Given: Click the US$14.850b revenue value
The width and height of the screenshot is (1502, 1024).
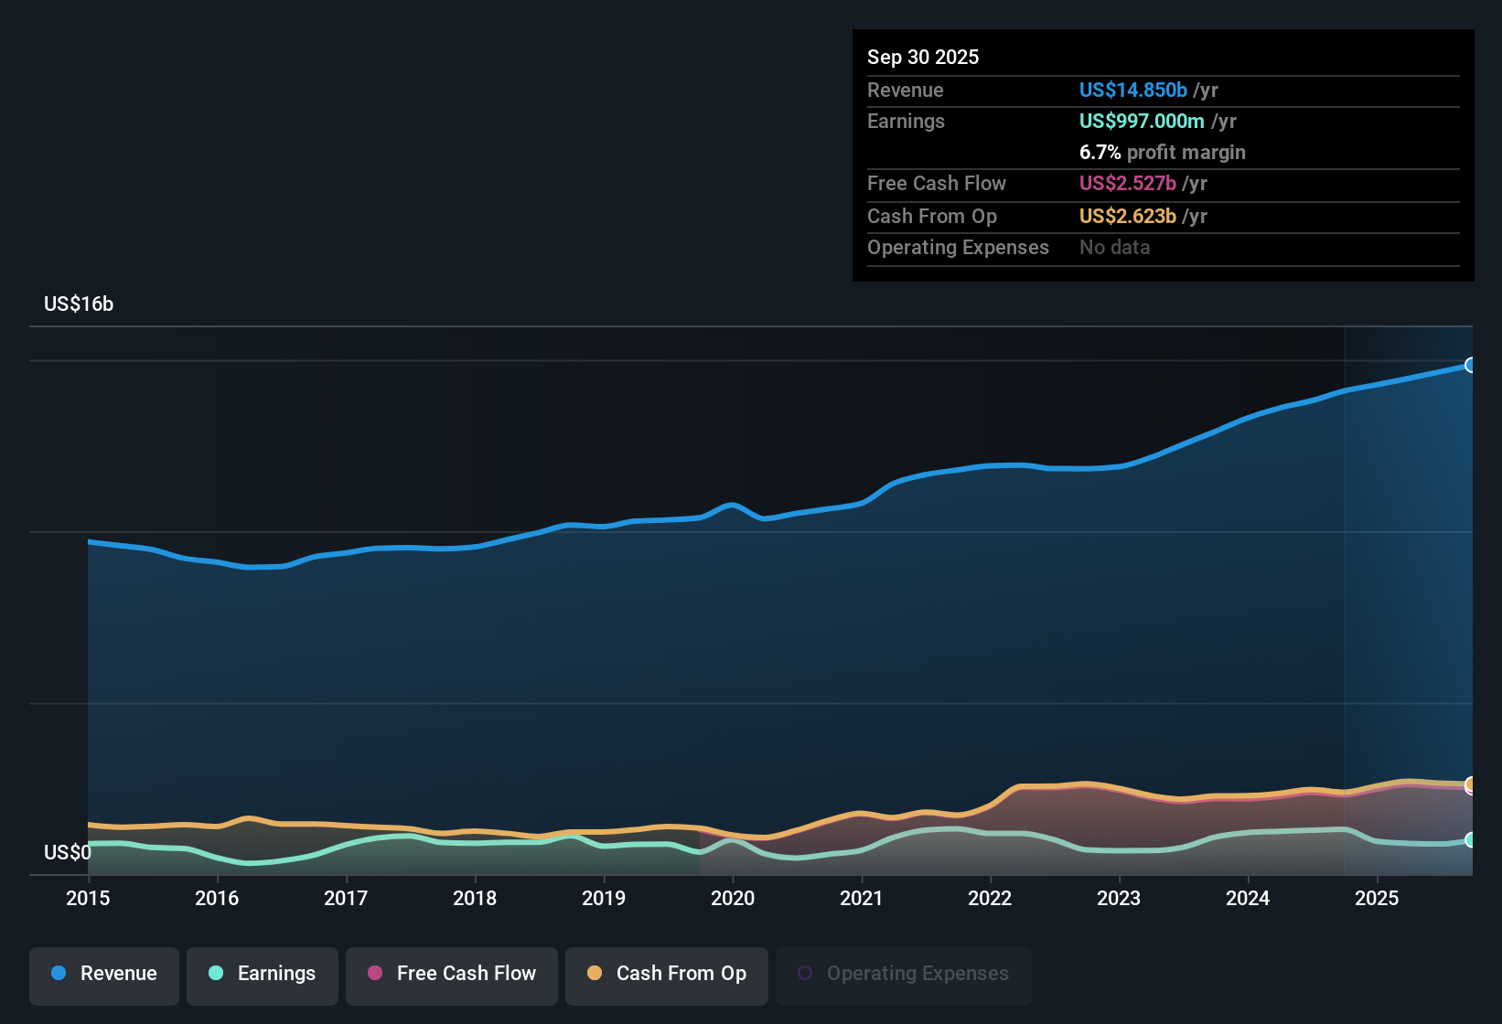Looking at the screenshot, I should point(1132,90).
